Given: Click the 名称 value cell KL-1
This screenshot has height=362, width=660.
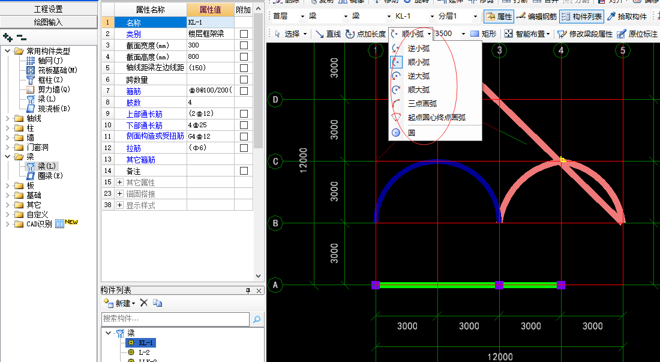Looking at the screenshot, I should coord(211,22).
